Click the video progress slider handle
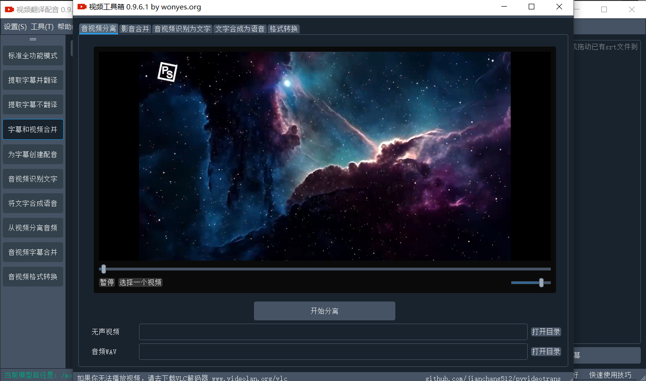646x381 pixels. click(104, 269)
